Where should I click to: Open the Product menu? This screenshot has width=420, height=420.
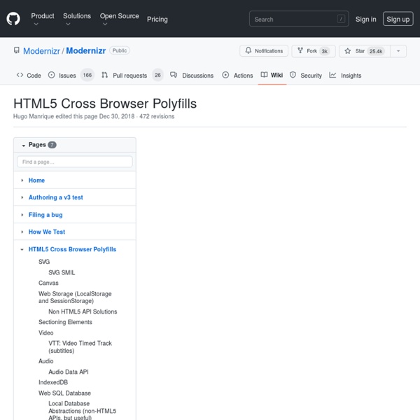[42, 20]
